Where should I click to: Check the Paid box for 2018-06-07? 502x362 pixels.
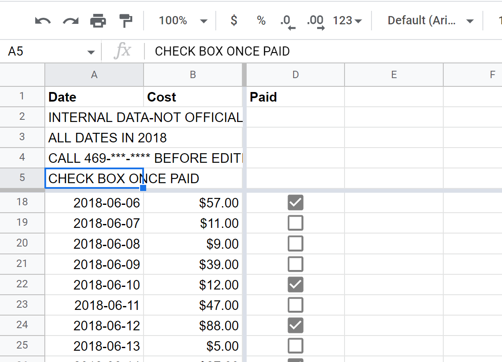(295, 223)
